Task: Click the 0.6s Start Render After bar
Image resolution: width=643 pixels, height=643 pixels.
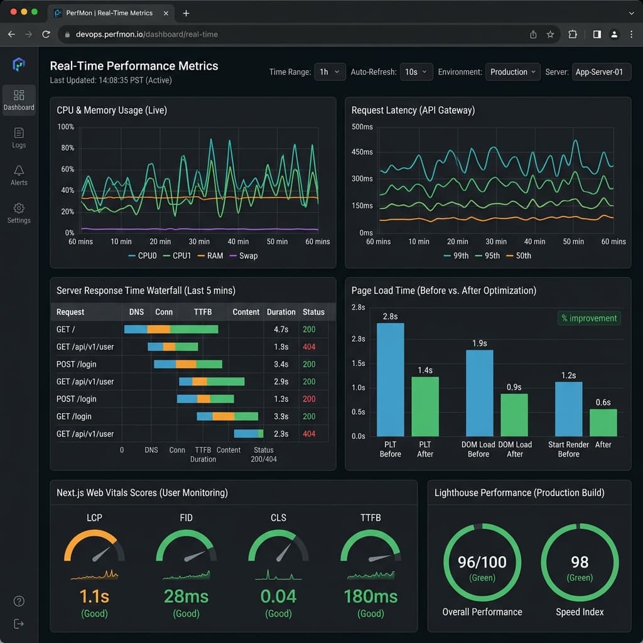Action: [x=603, y=423]
